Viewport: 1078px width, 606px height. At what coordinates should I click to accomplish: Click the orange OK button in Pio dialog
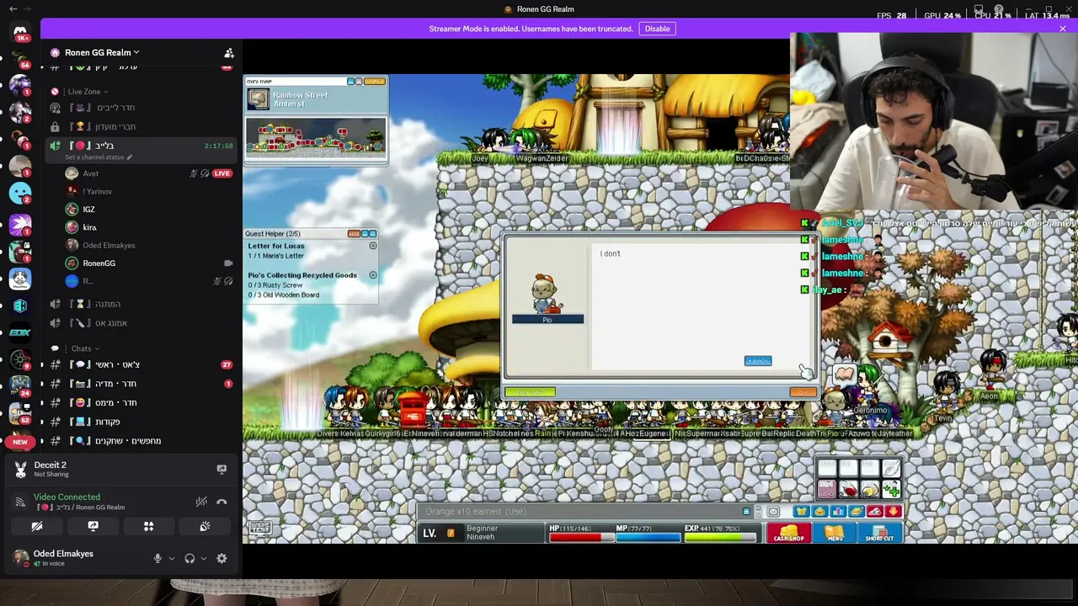coord(803,392)
